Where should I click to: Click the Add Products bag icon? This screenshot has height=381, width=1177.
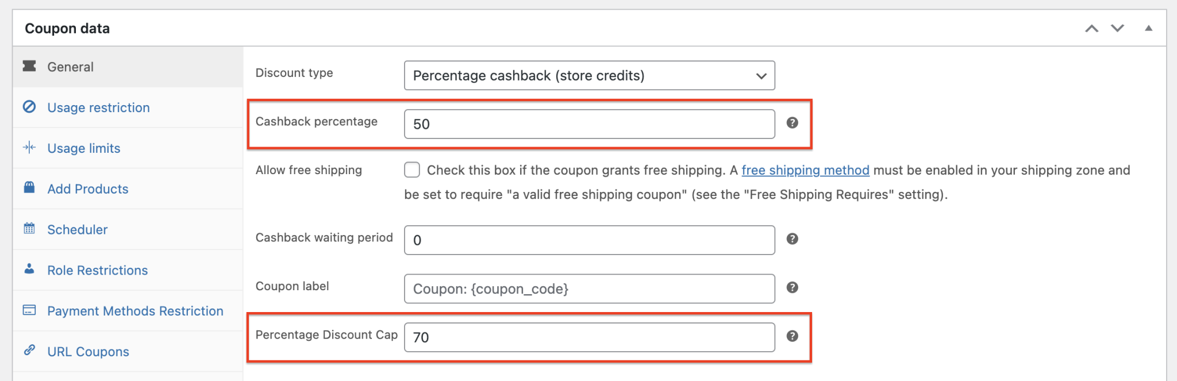pyautogui.click(x=29, y=187)
